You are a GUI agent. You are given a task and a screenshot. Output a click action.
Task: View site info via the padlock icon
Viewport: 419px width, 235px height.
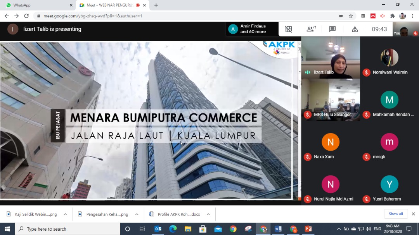pyautogui.click(x=38, y=16)
